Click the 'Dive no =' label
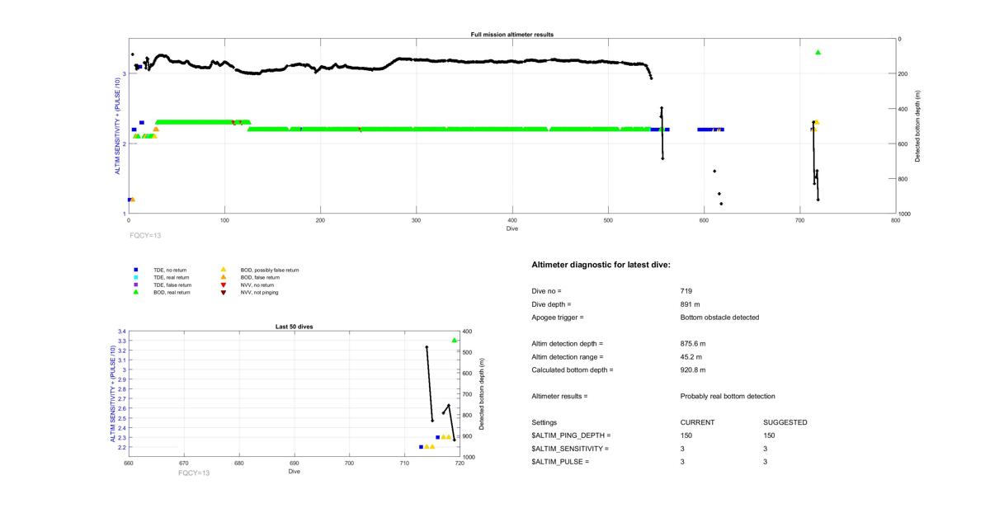Screen dimensions: 990x513 point(546,291)
